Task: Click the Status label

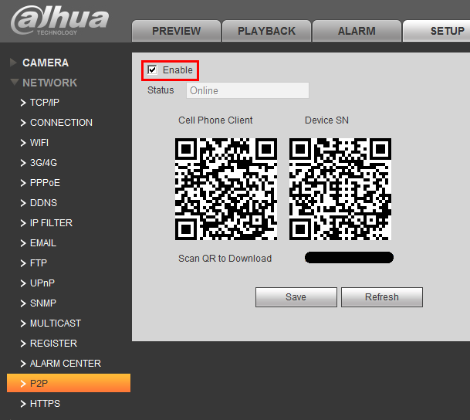Action: pos(161,90)
